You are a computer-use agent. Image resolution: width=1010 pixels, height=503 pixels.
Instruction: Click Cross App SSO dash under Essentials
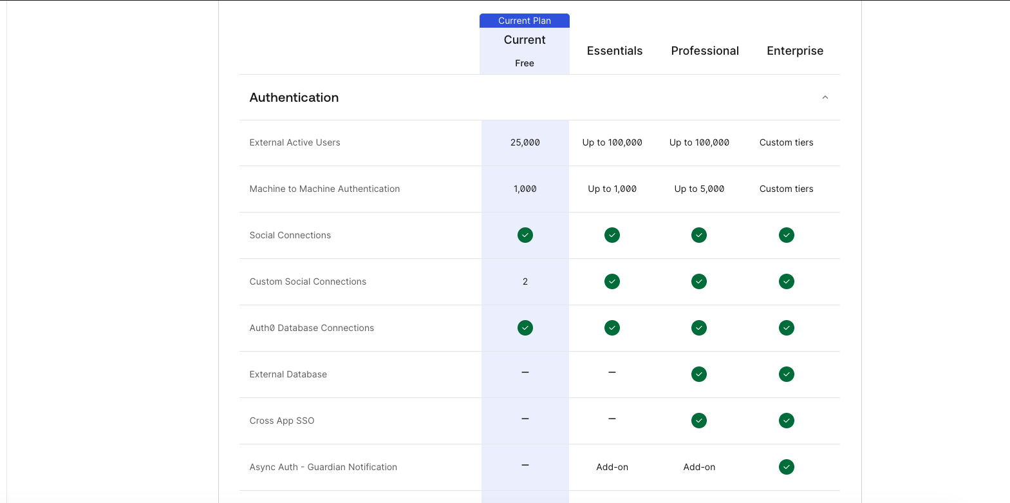(x=612, y=419)
